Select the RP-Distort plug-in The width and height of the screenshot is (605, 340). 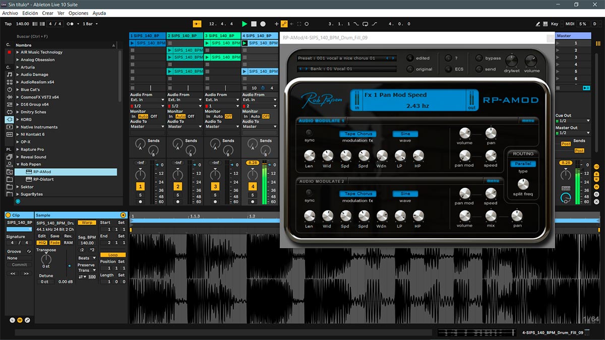(44, 179)
